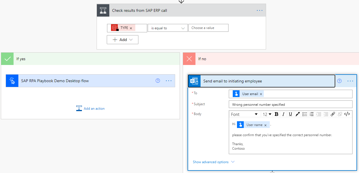Click the 'If no' branch header label
Viewport: 359px width, 173px height.
202,59
